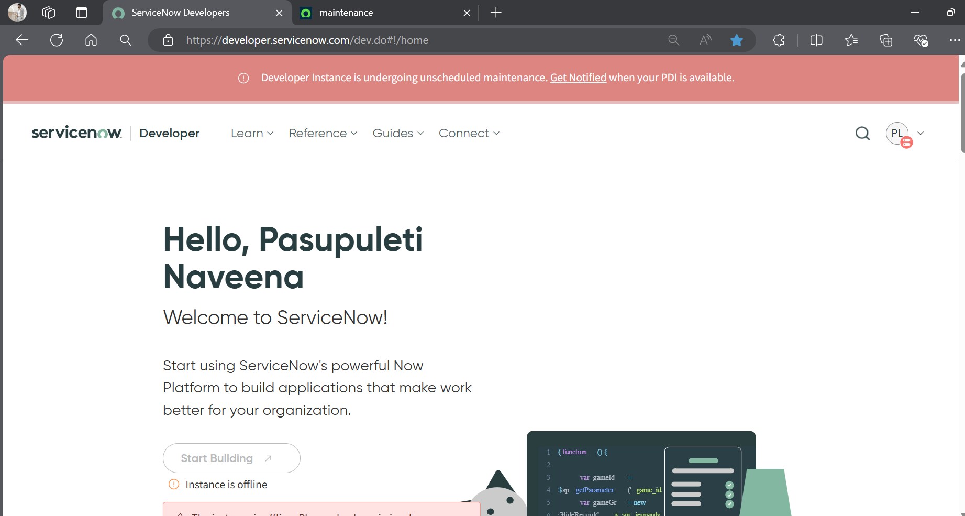Expand the Connect menu
The height and width of the screenshot is (516, 965).
point(469,134)
